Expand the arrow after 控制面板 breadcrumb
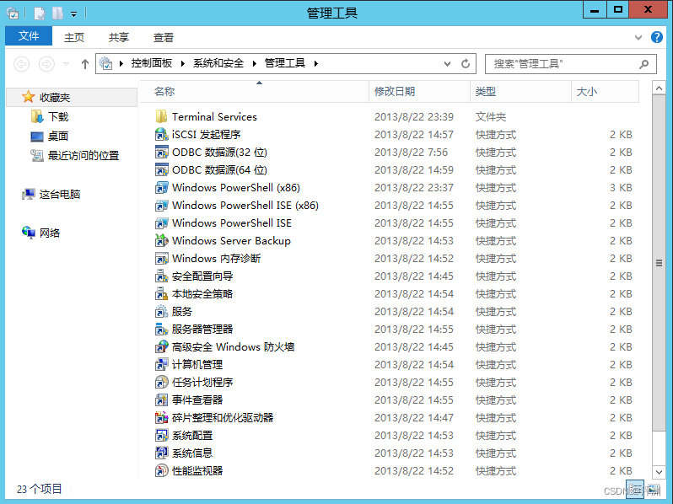673x504 pixels. pyautogui.click(x=183, y=63)
